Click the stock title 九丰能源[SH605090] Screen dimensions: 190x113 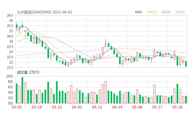(34, 12)
